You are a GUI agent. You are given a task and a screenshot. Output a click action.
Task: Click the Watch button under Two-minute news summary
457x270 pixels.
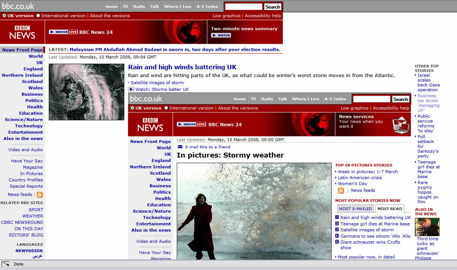point(221,35)
